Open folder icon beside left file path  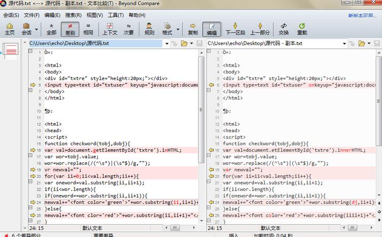pos(184,44)
